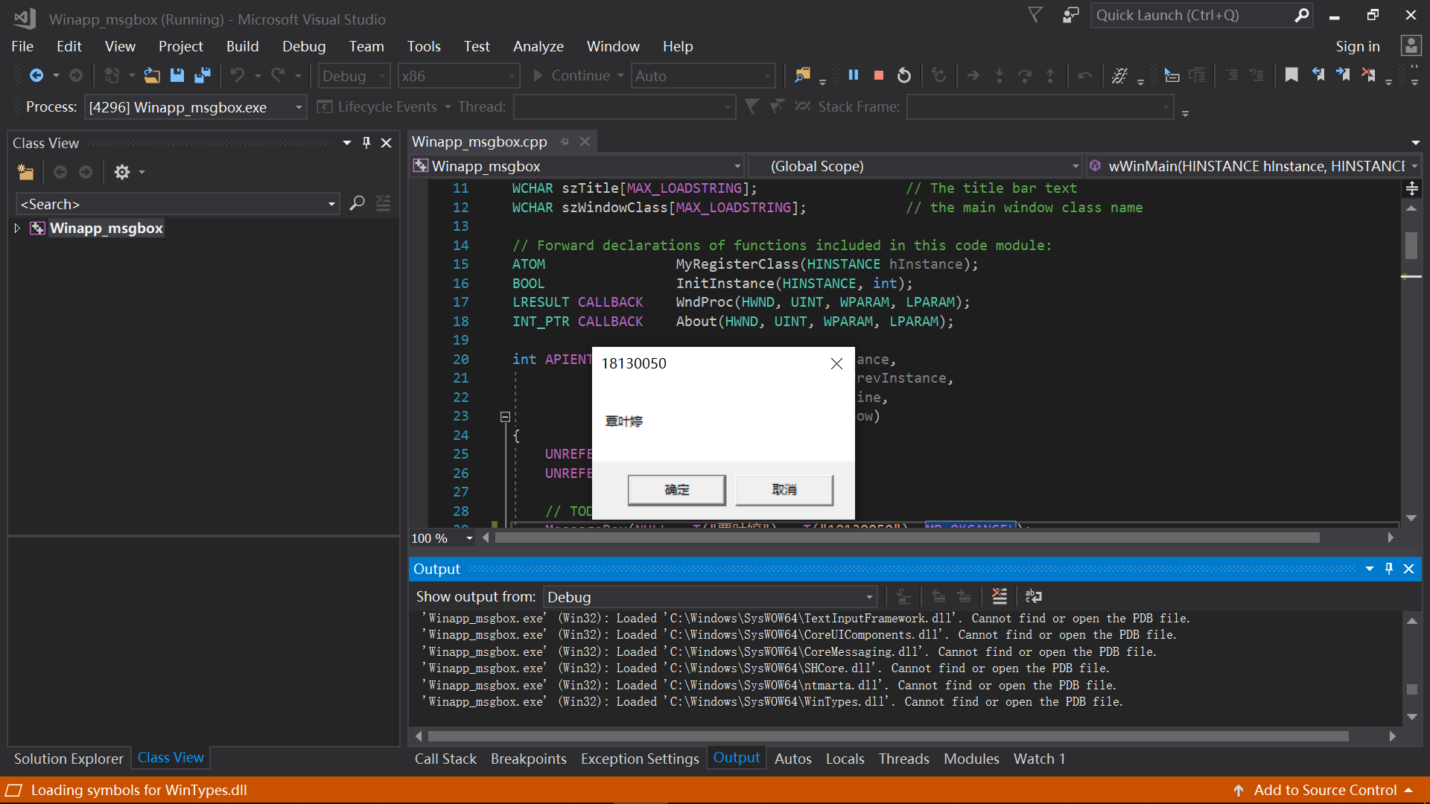Pin the Class View panel
Viewport: 1430px width, 804px height.
tap(366, 142)
